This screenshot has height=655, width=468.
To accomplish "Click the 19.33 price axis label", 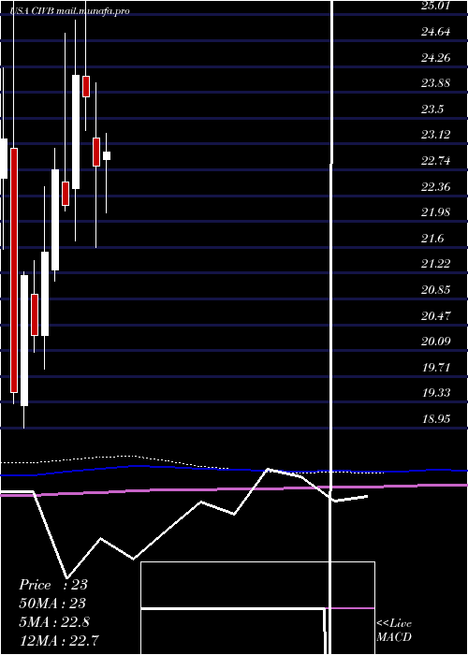I will click(436, 393).
